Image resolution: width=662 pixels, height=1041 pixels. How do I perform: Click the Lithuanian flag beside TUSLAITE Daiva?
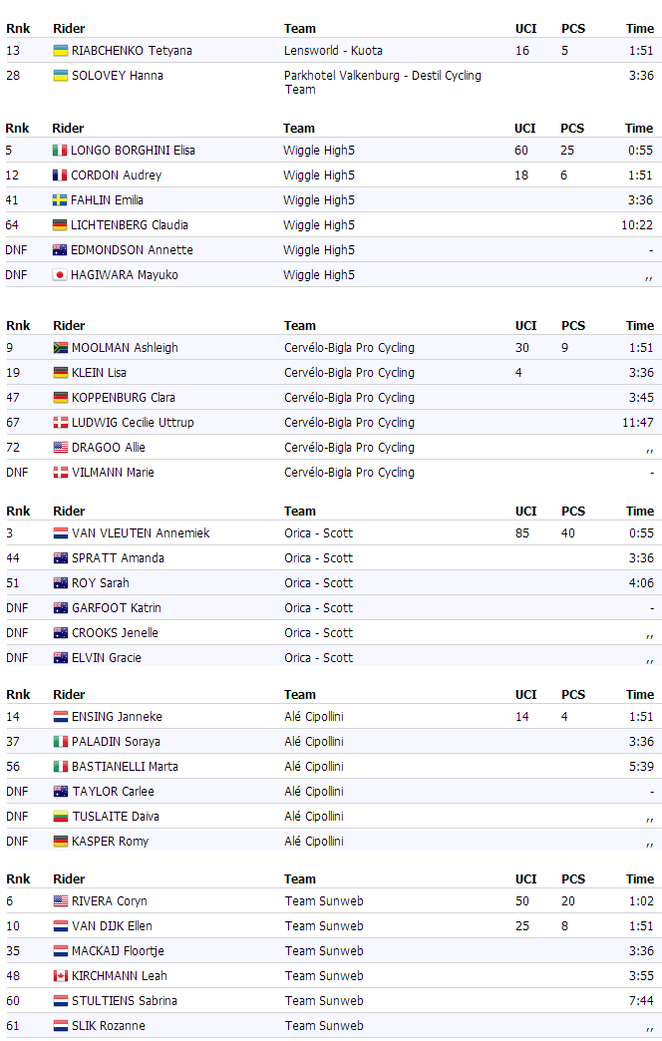pos(60,817)
